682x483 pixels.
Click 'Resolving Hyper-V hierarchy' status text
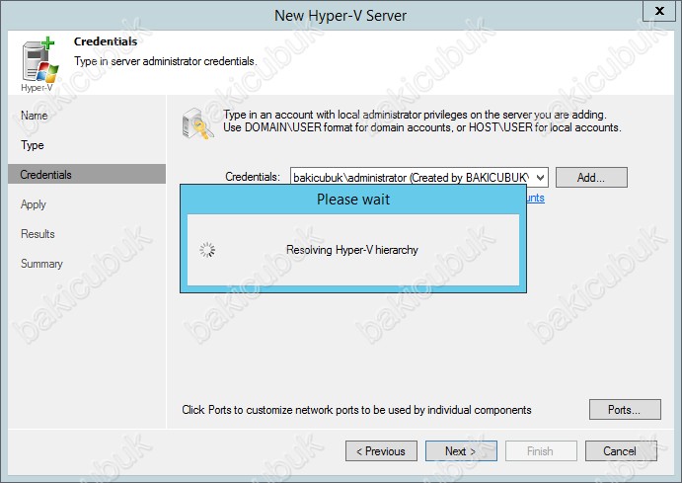352,250
